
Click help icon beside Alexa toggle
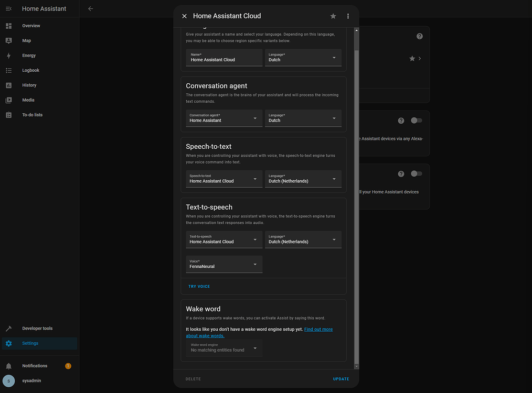pyautogui.click(x=401, y=121)
